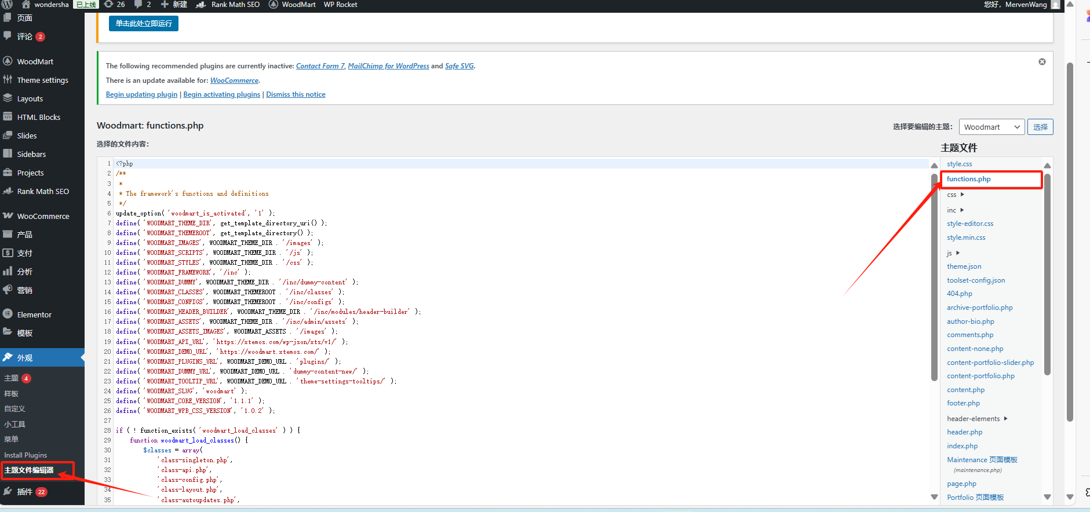
Task: Open Theme settings in sidebar
Action: pyautogui.click(x=42, y=80)
